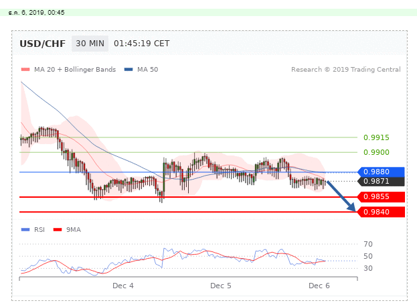Viewport: 417px width, 305px height.
Task: Click the RSI 70 level label
Action: coord(368,244)
